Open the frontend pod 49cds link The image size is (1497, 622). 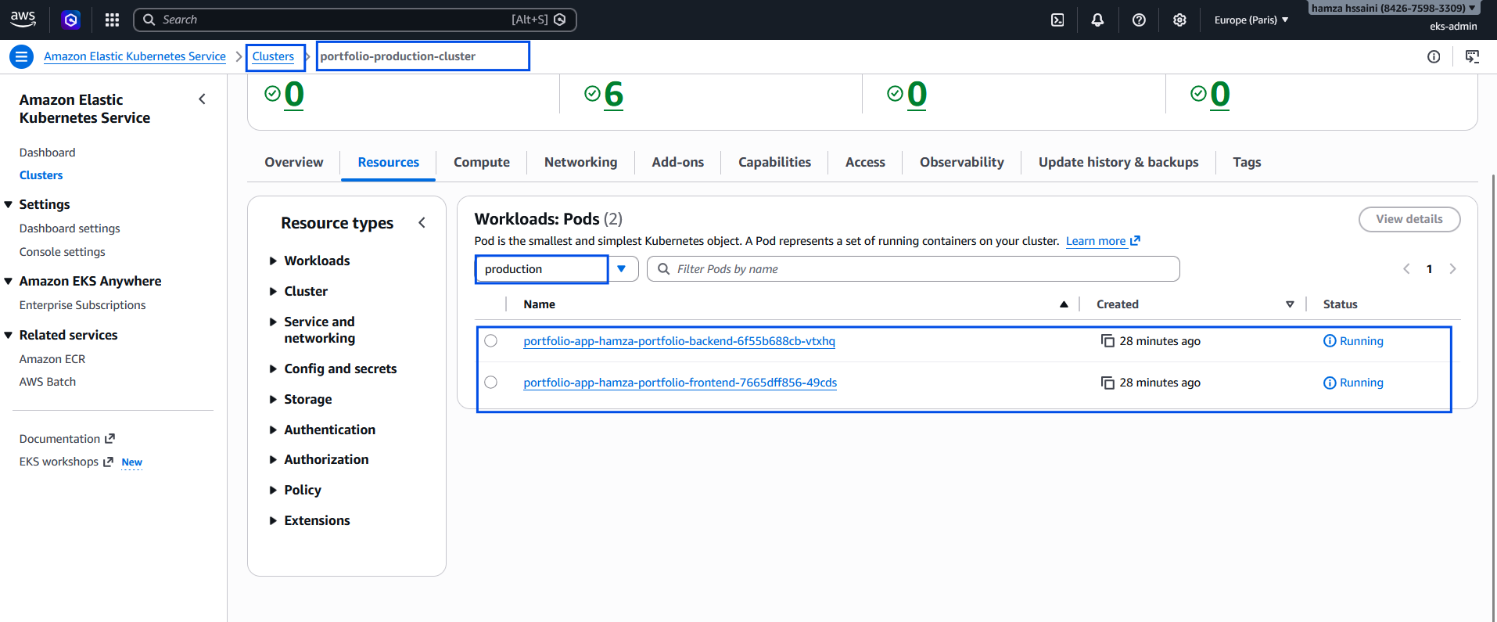[x=680, y=383]
